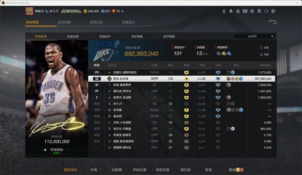
Task: Open the video playback icon
Action: pos(245,11)
